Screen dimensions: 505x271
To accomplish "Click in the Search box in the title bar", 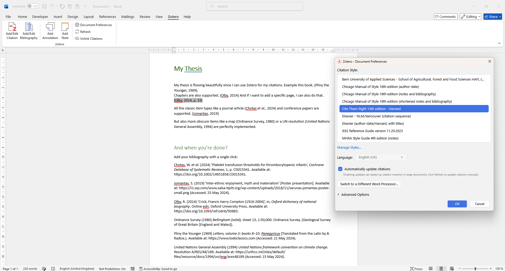I will click(255, 6).
